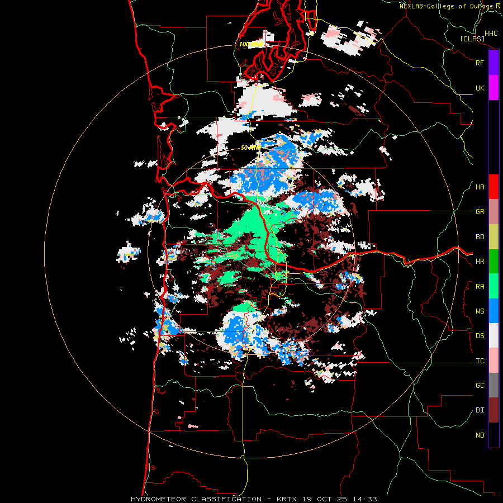The width and height of the screenshot is (503, 503).
Task: Pick the HR dark green legend swatch
Action: coord(493,262)
